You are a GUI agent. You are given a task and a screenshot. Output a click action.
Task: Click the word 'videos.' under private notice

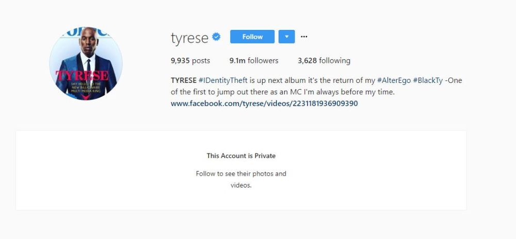pyautogui.click(x=241, y=185)
